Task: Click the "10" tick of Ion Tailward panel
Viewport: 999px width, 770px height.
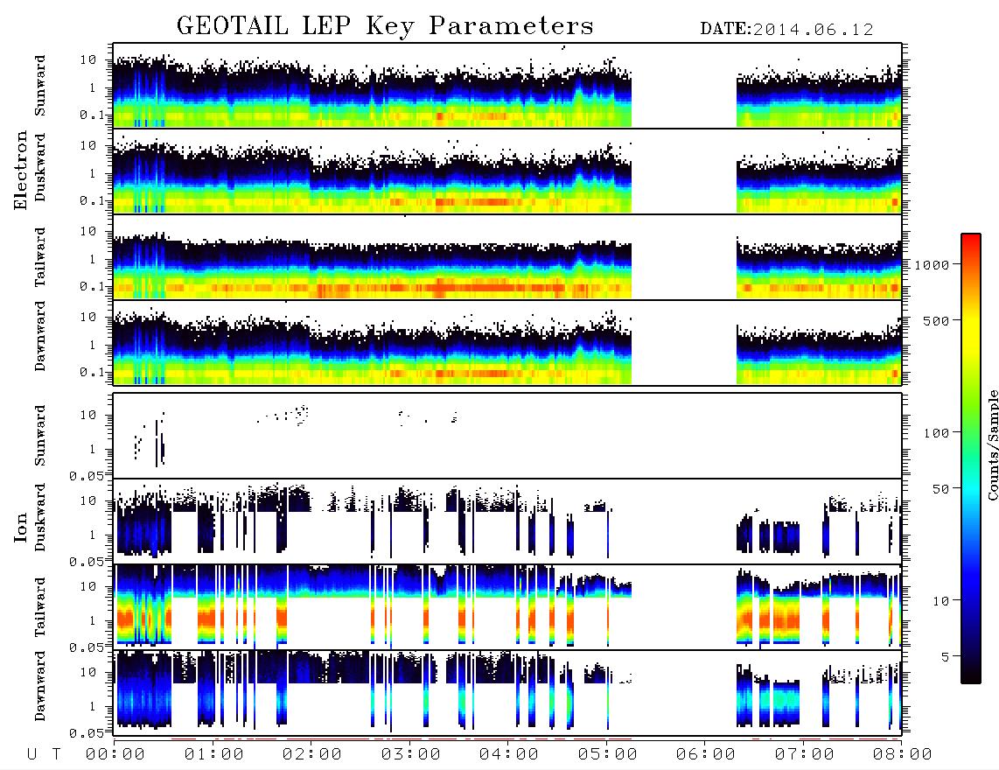Action: click(x=88, y=585)
